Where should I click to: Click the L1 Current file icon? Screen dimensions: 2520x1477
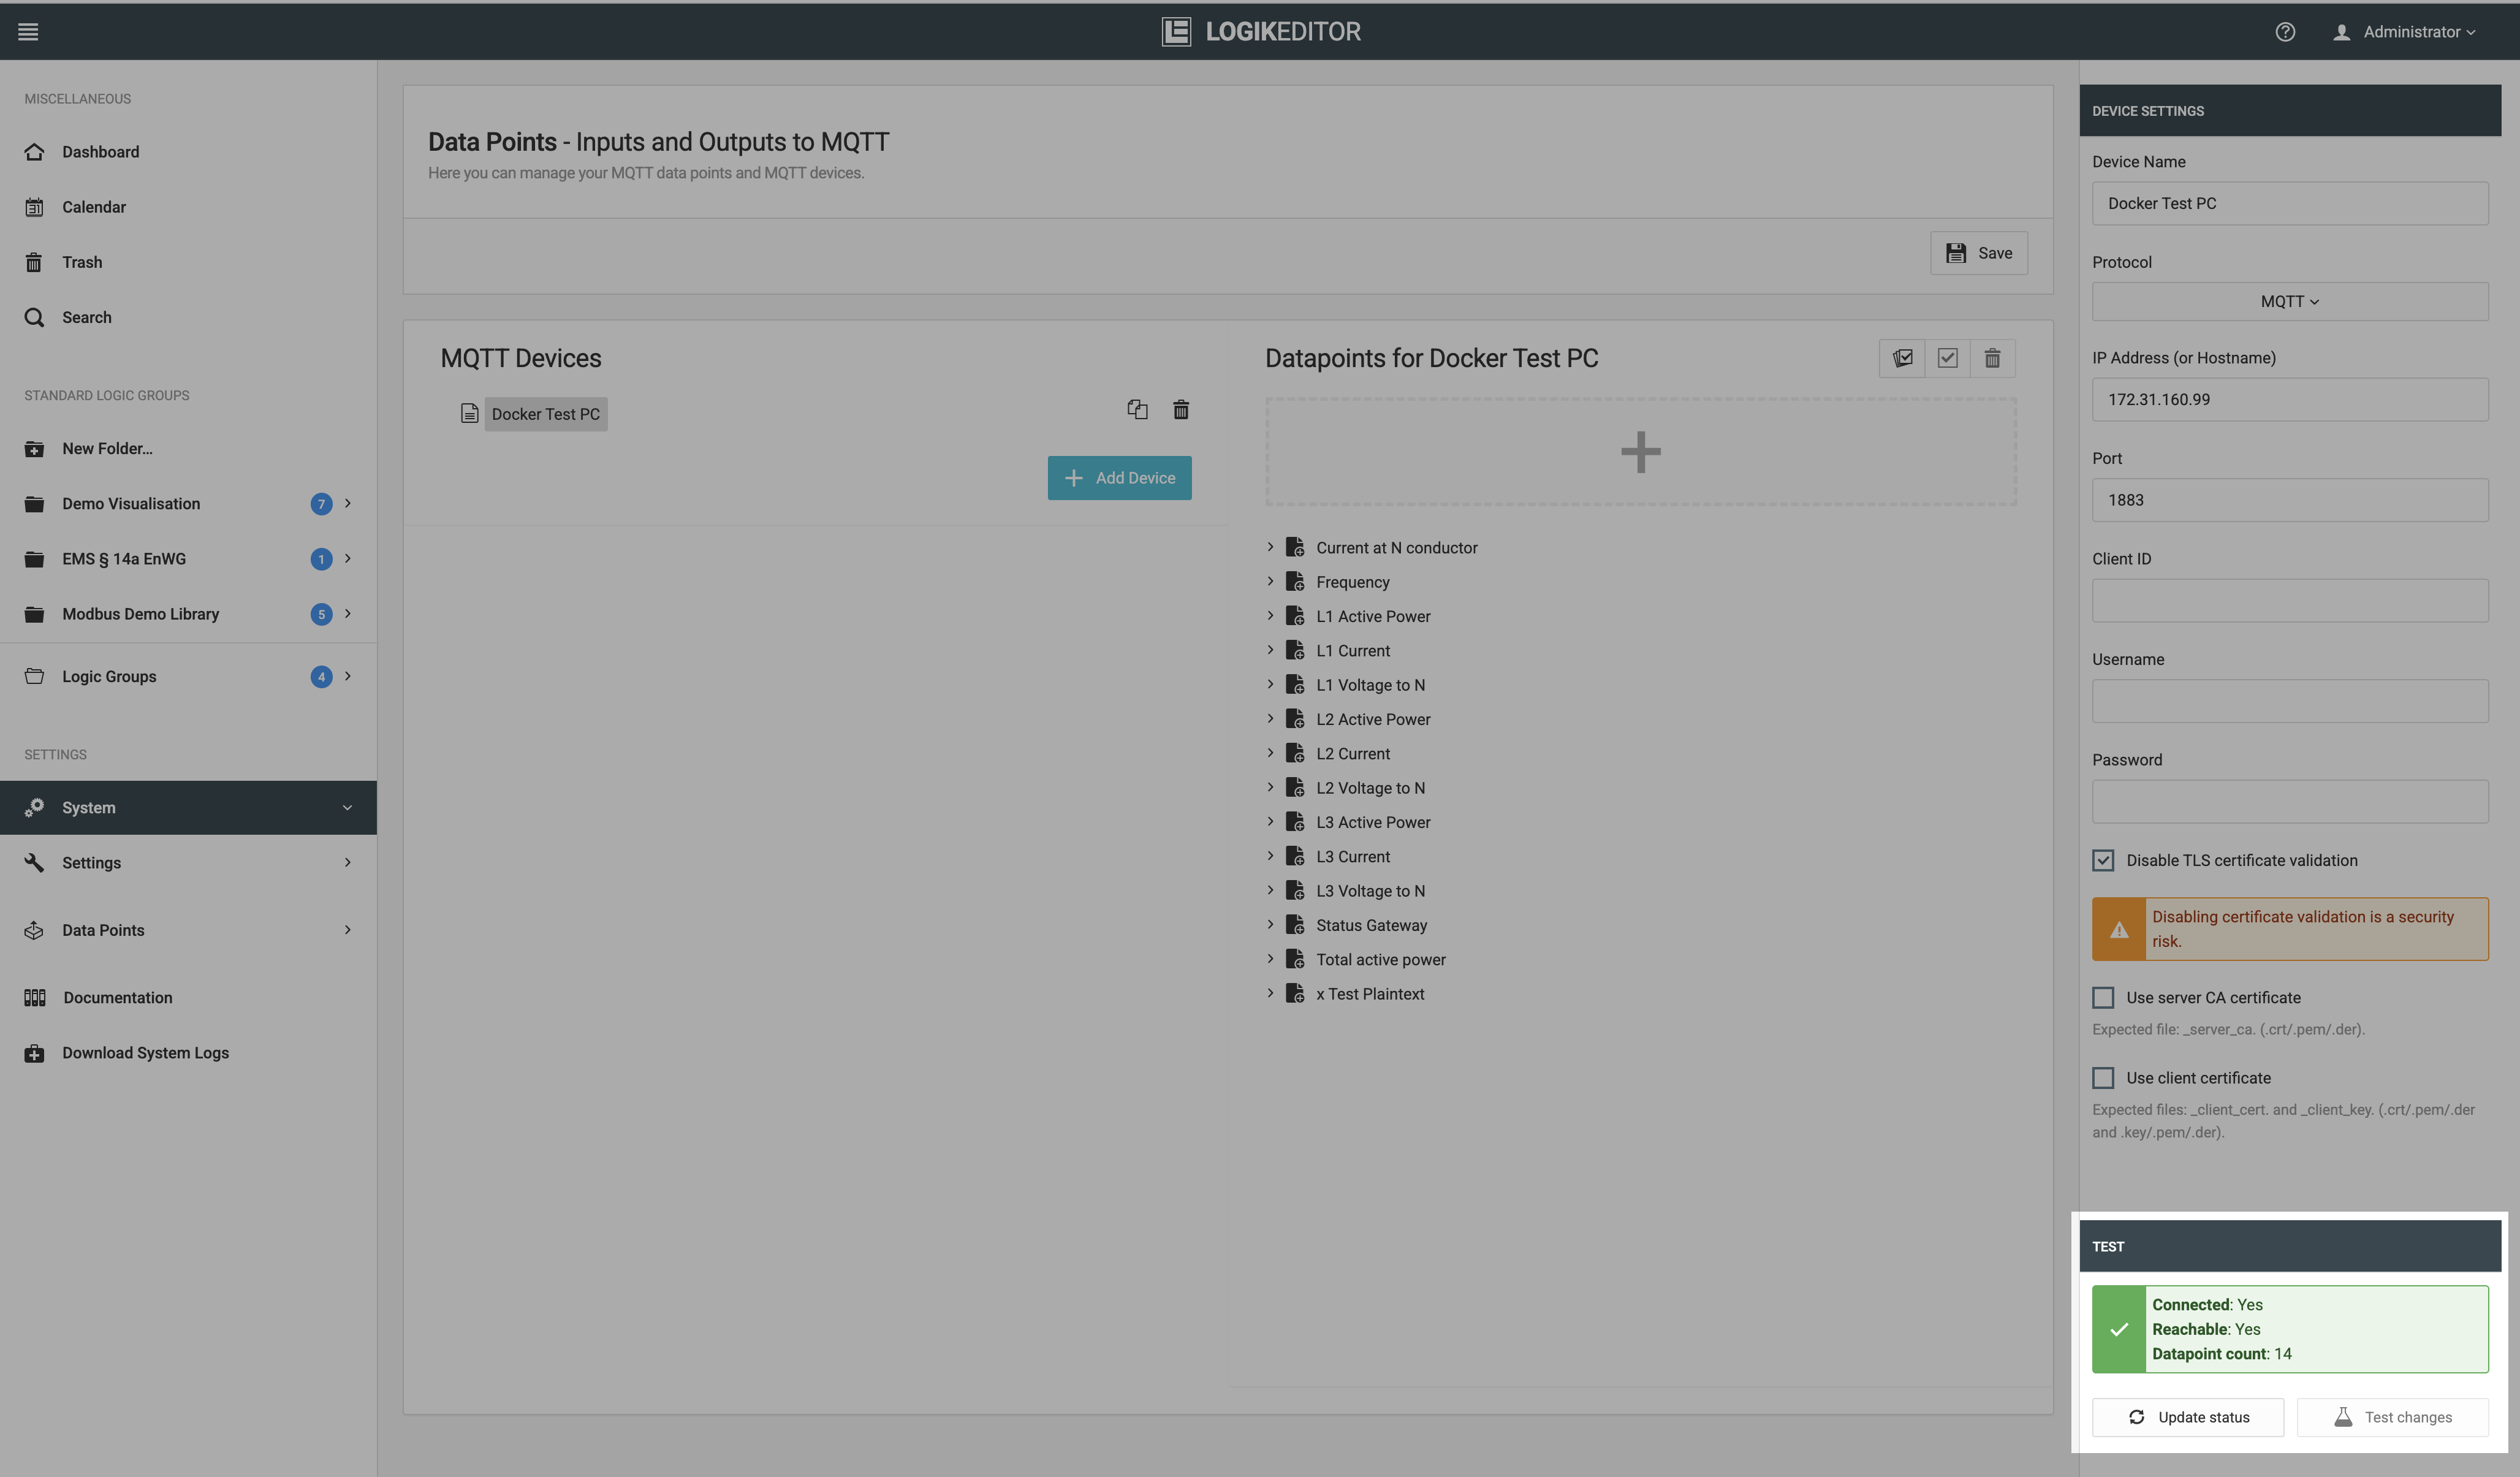(1295, 650)
